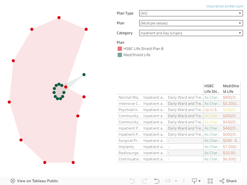This screenshot has width=247, height=185.
Task: Open the Category dropdown
Action: [x=191, y=33]
